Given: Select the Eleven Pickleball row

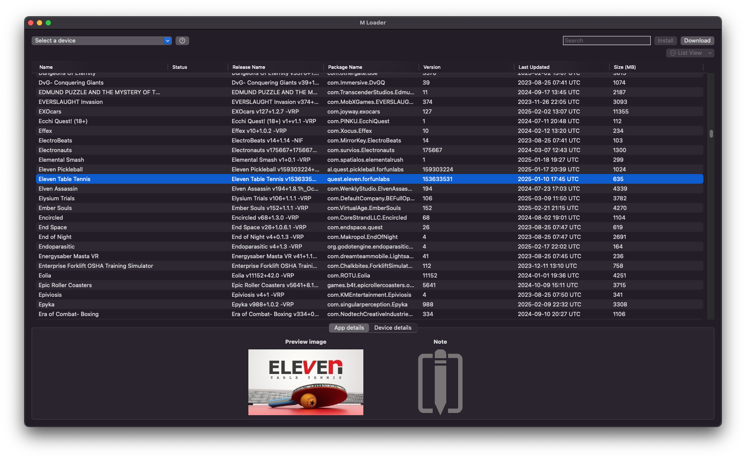Looking at the screenshot, I should point(369,170).
